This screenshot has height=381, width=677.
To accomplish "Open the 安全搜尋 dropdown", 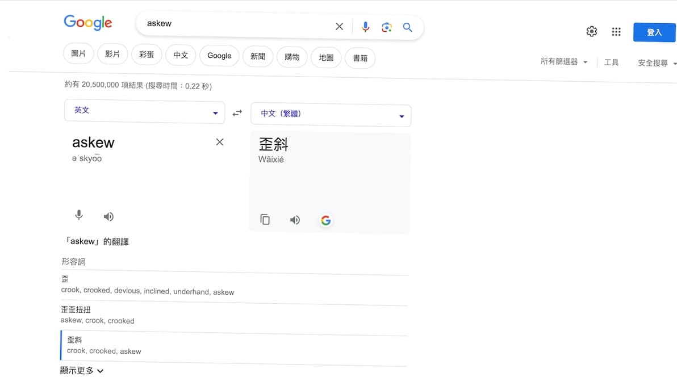I will pos(657,64).
